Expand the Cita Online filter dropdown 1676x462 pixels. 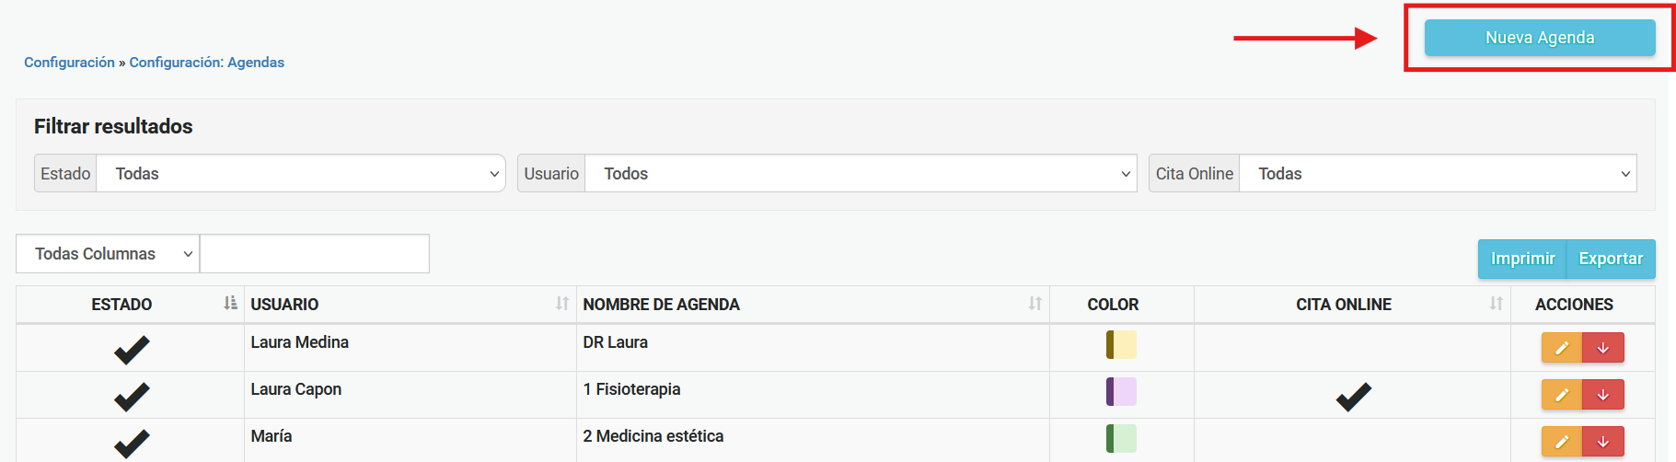click(1438, 174)
